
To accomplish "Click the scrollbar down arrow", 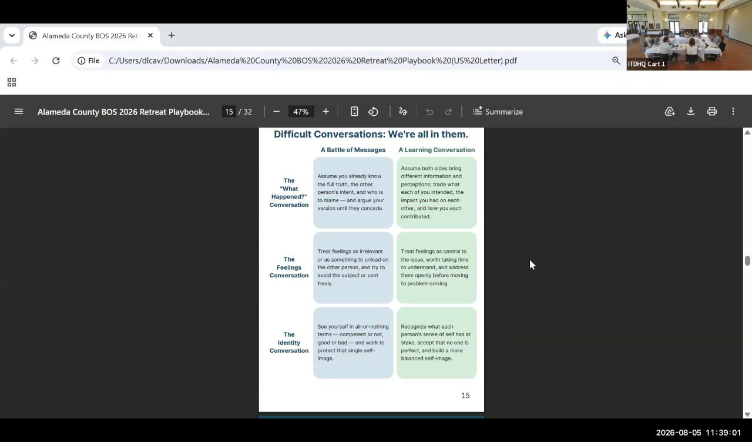I will pyautogui.click(x=747, y=414).
